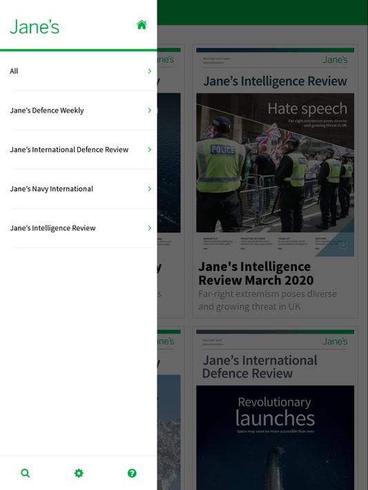The width and height of the screenshot is (368, 490).
Task: Expand chevron beside Jane's Navy International
Action: (x=150, y=188)
